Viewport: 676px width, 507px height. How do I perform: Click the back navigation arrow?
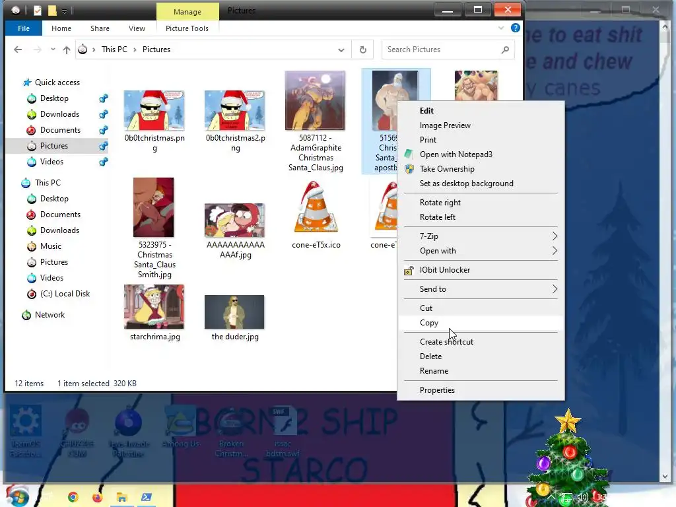18,50
